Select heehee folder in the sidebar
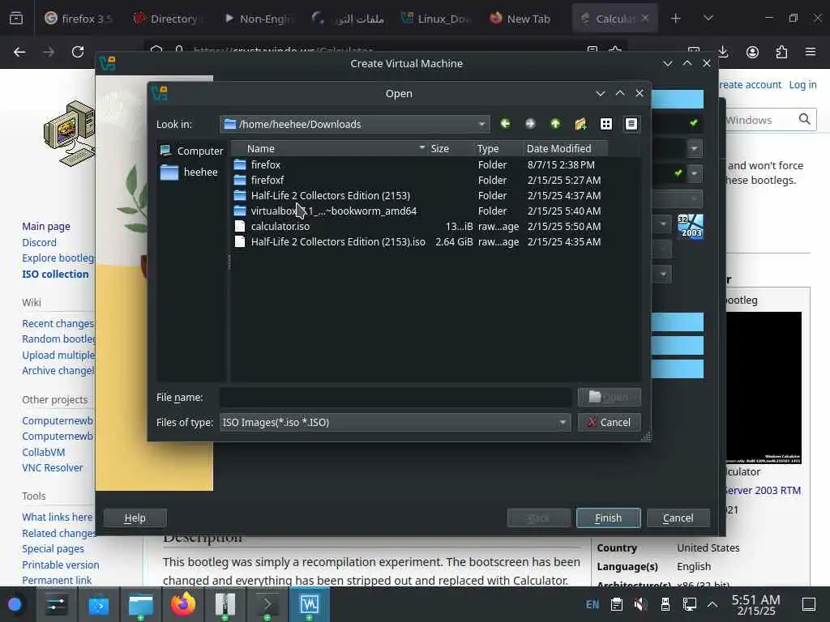The image size is (830, 622). click(189, 172)
